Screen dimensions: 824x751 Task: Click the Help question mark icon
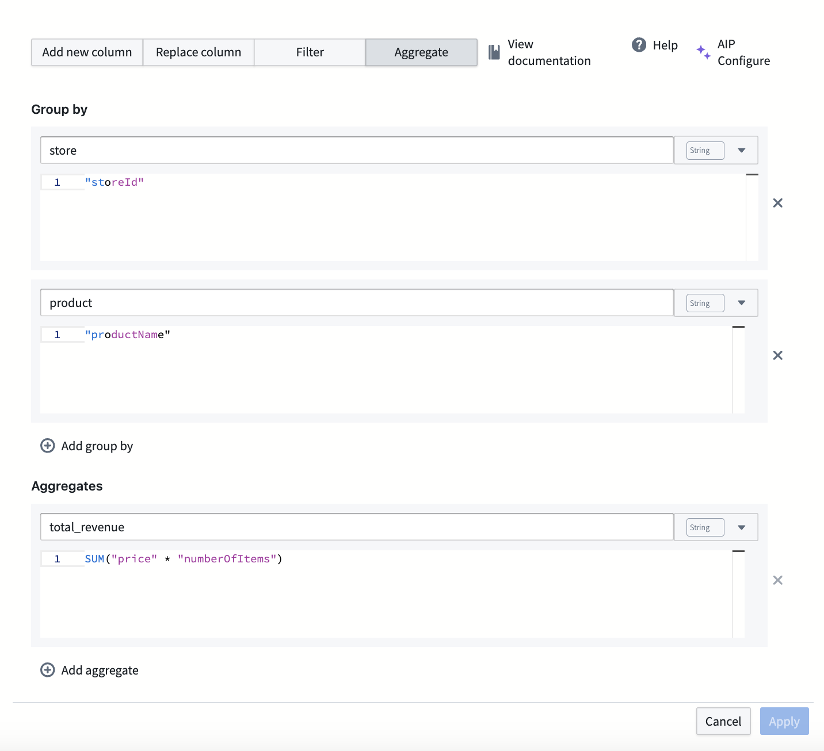pyautogui.click(x=639, y=45)
